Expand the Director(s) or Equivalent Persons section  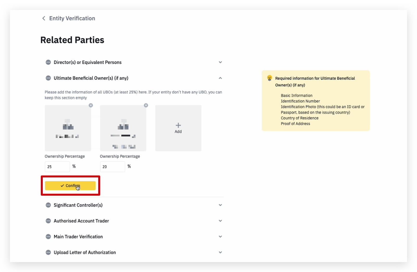[220, 62]
